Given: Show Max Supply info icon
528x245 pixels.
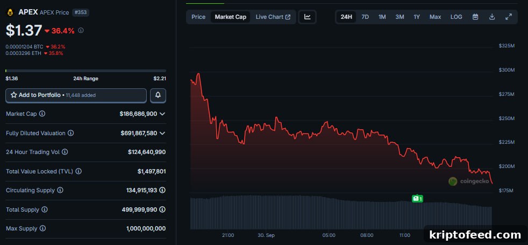Looking at the screenshot, I should [42, 228].
